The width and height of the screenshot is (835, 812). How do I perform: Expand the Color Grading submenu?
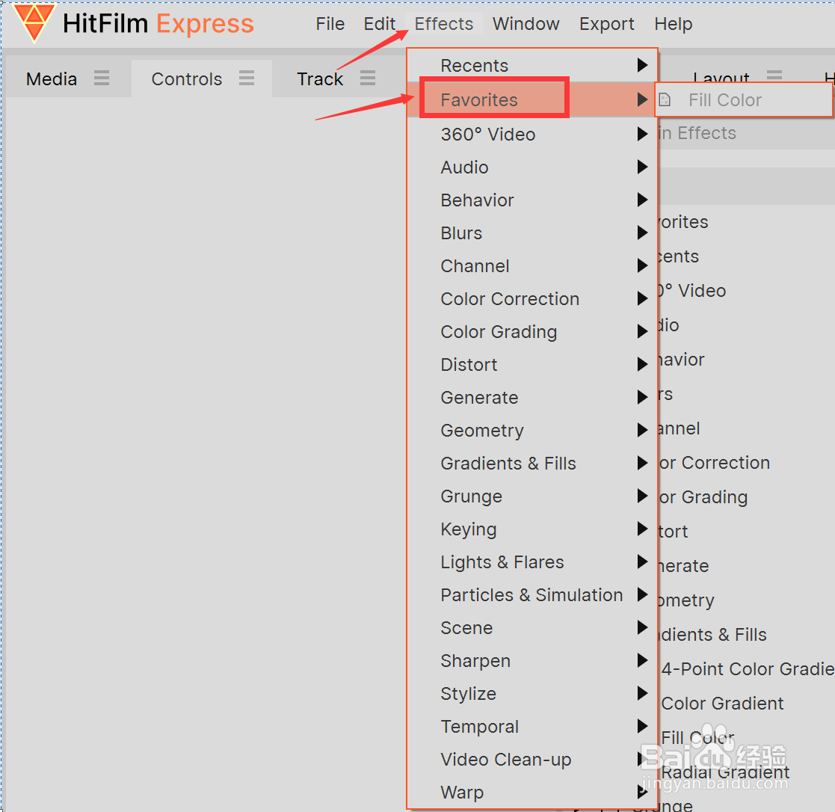[x=532, y=331]
